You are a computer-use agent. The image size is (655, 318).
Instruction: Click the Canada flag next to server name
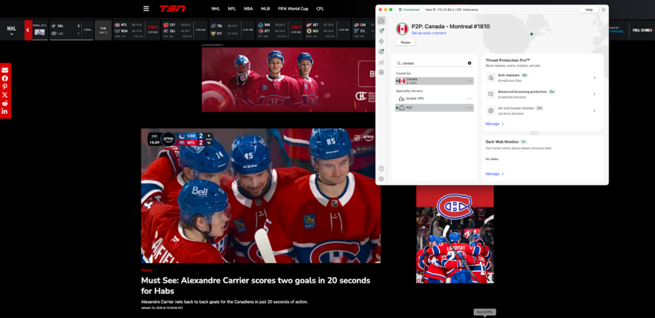402,29
